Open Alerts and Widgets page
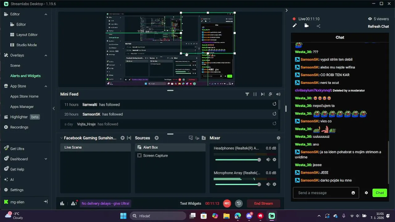395x222 pixels. [x=25, y=76]
